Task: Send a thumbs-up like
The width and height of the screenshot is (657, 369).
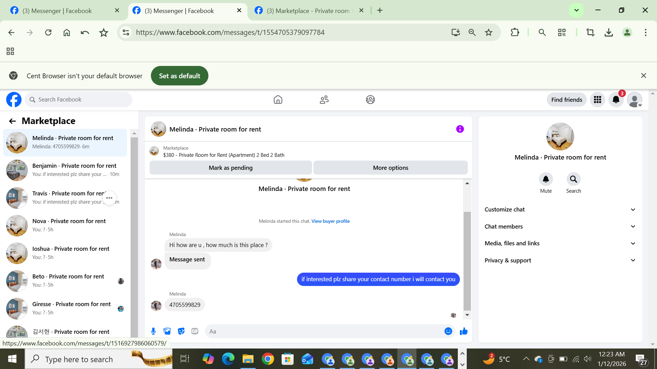Action: click(464, 331)
